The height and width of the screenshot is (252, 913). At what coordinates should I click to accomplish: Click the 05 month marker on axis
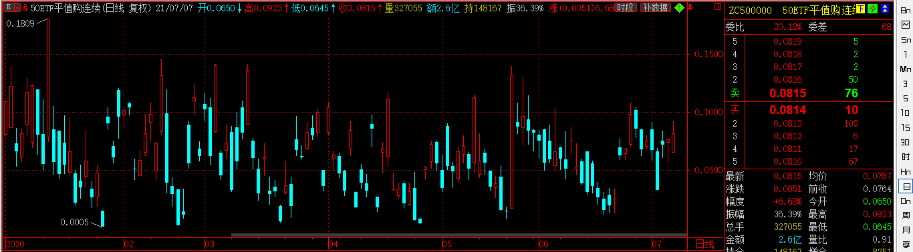(x=447, y=244)
